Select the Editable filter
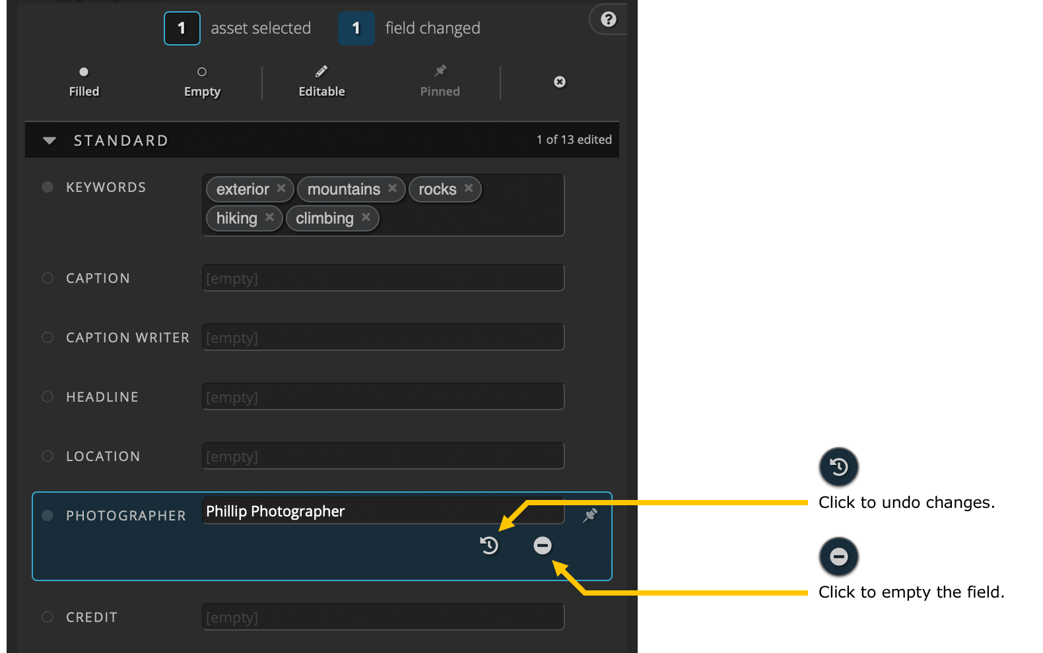1043x653 pixels. pos(321,82)
